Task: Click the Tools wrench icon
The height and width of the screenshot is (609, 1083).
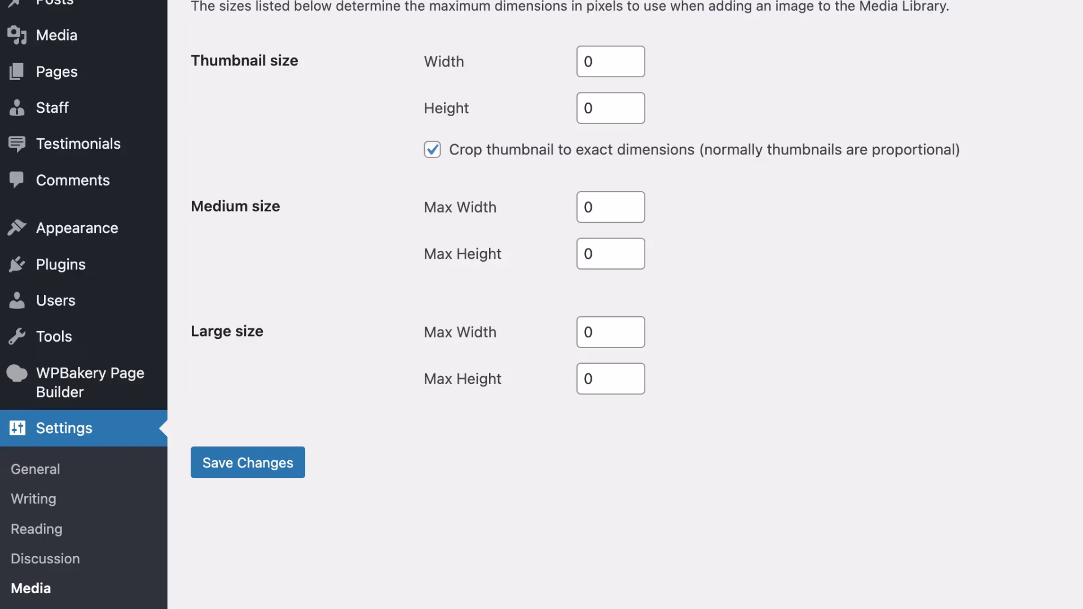Action: click(x=17, y=337)
